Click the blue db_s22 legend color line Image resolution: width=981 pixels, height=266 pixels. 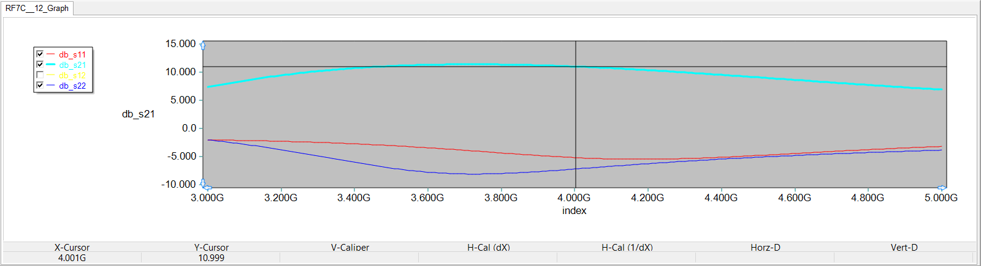pos(51,86)
